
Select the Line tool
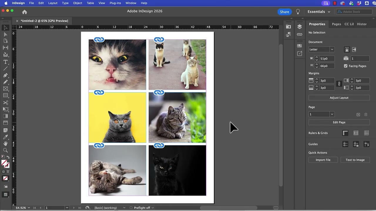point(6,69)
